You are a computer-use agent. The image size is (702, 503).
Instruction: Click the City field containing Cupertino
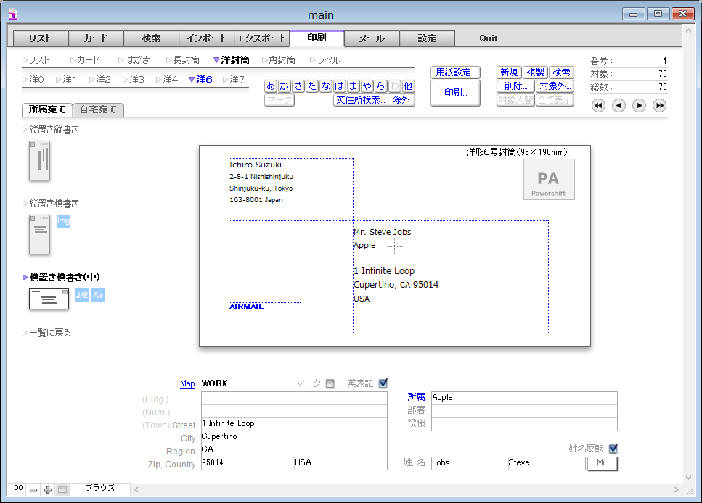point(293,437)
